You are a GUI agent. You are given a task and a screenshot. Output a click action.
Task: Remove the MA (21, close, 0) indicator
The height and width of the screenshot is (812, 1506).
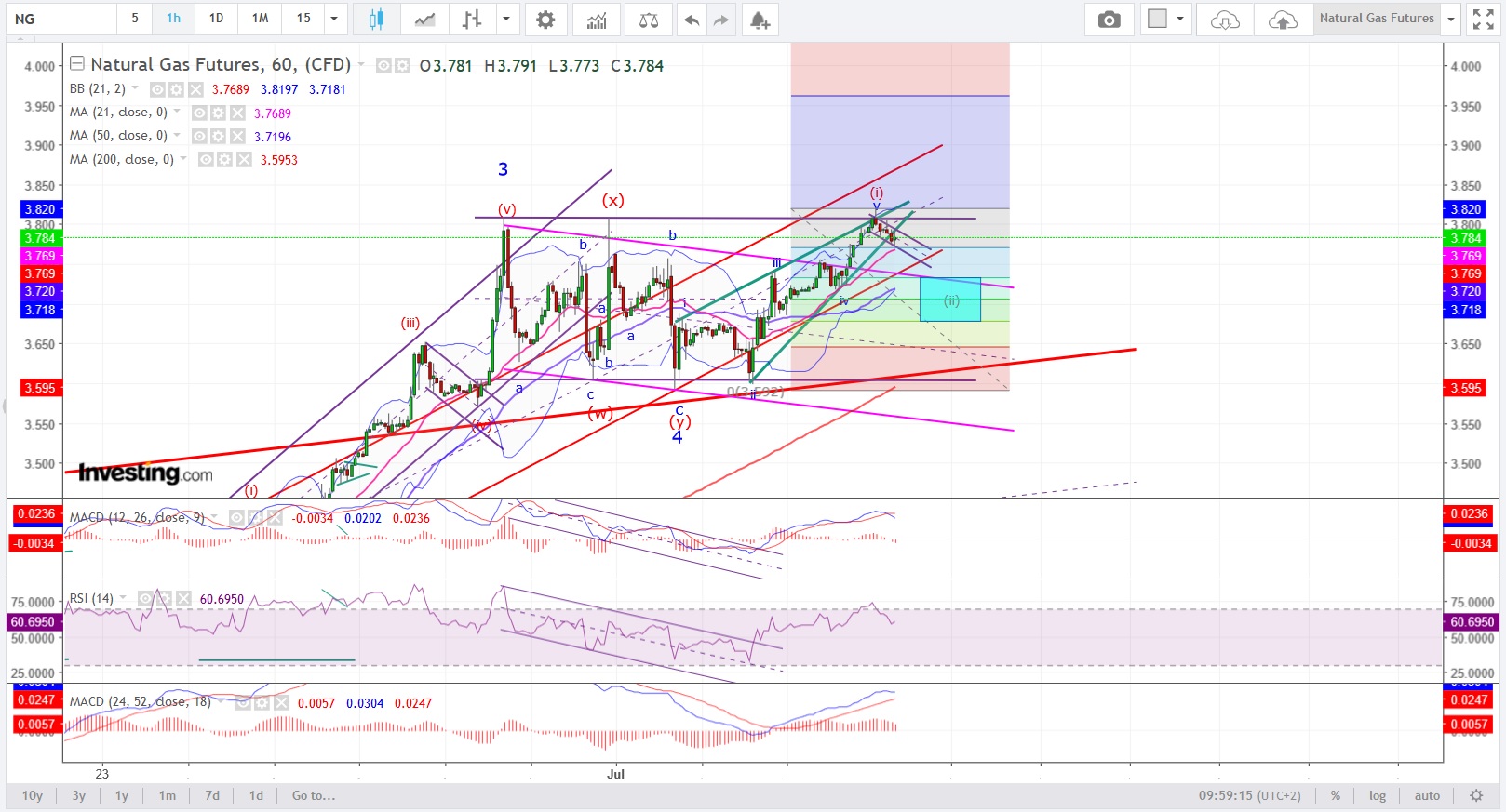[237, 113]
